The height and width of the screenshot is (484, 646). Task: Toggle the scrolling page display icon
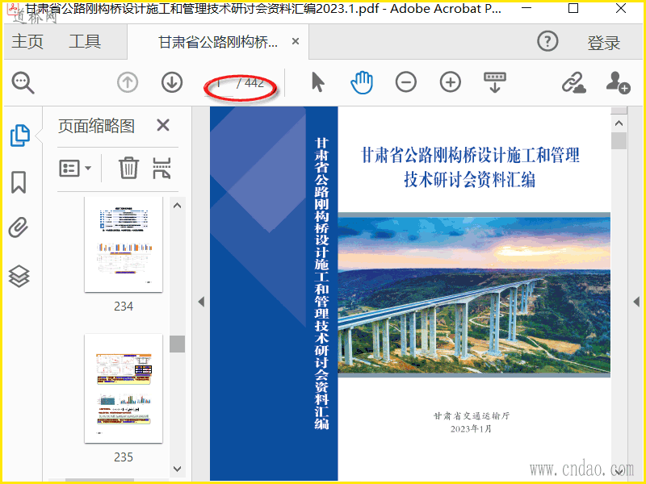pyautogui.click(x=495, y=82)
